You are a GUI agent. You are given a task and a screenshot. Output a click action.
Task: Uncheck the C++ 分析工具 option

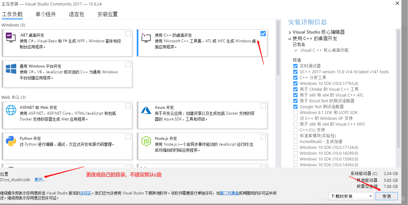click(x=295, y=77)
